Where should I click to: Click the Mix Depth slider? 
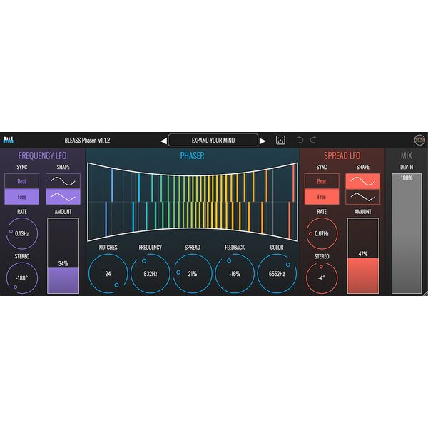point(407,232)
